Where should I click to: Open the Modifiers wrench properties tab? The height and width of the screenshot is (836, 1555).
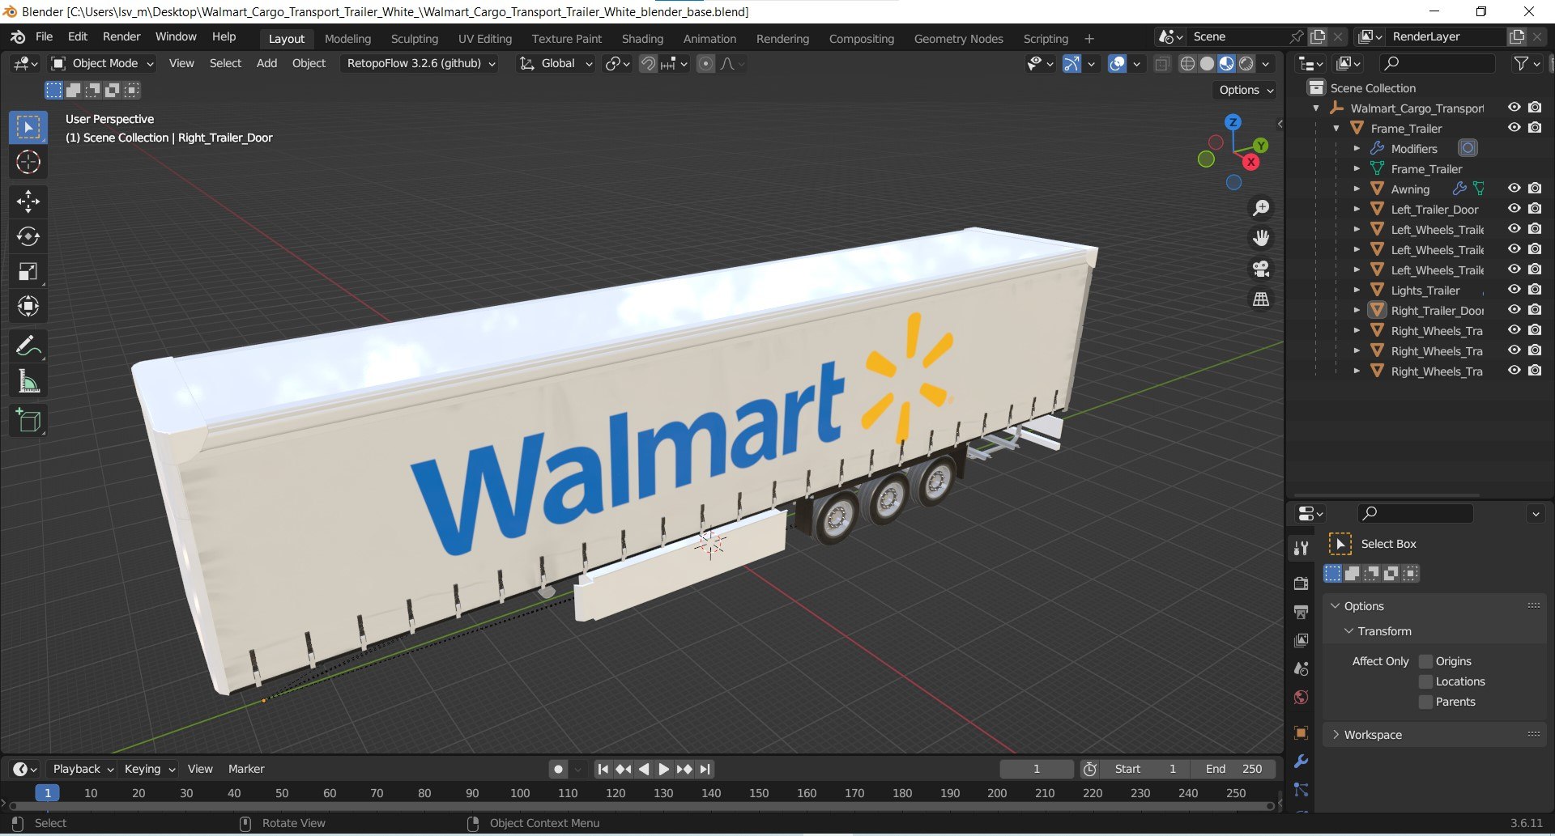coord(1302,762)
